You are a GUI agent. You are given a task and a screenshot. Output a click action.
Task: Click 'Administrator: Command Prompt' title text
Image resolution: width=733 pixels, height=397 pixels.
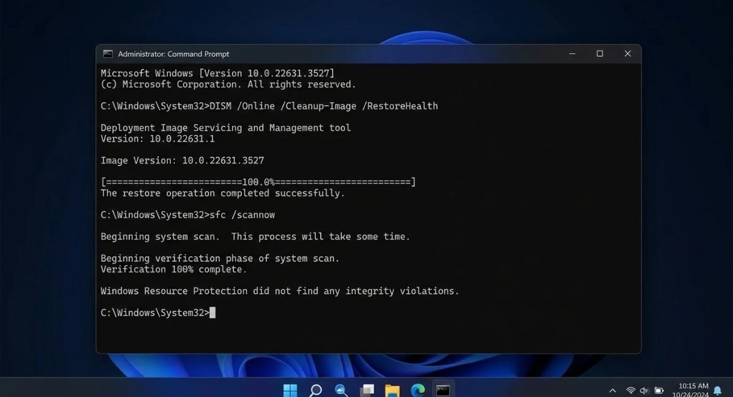[173, 54]
